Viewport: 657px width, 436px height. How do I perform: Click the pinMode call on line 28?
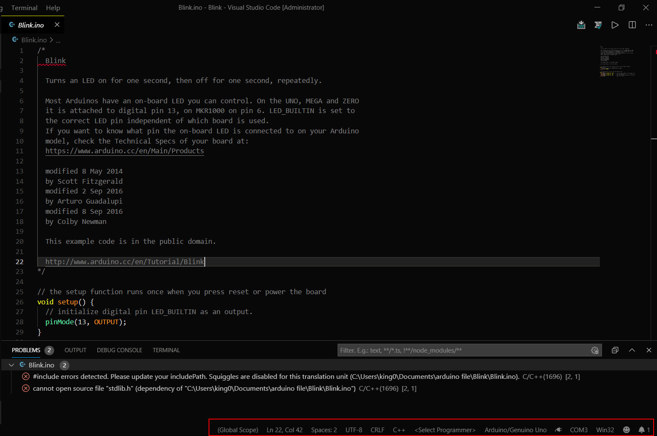60,322
